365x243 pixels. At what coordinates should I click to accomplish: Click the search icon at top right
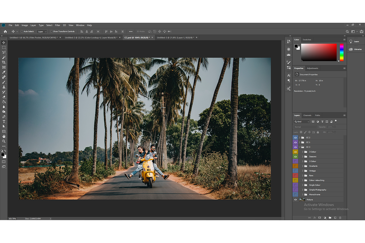347,31
